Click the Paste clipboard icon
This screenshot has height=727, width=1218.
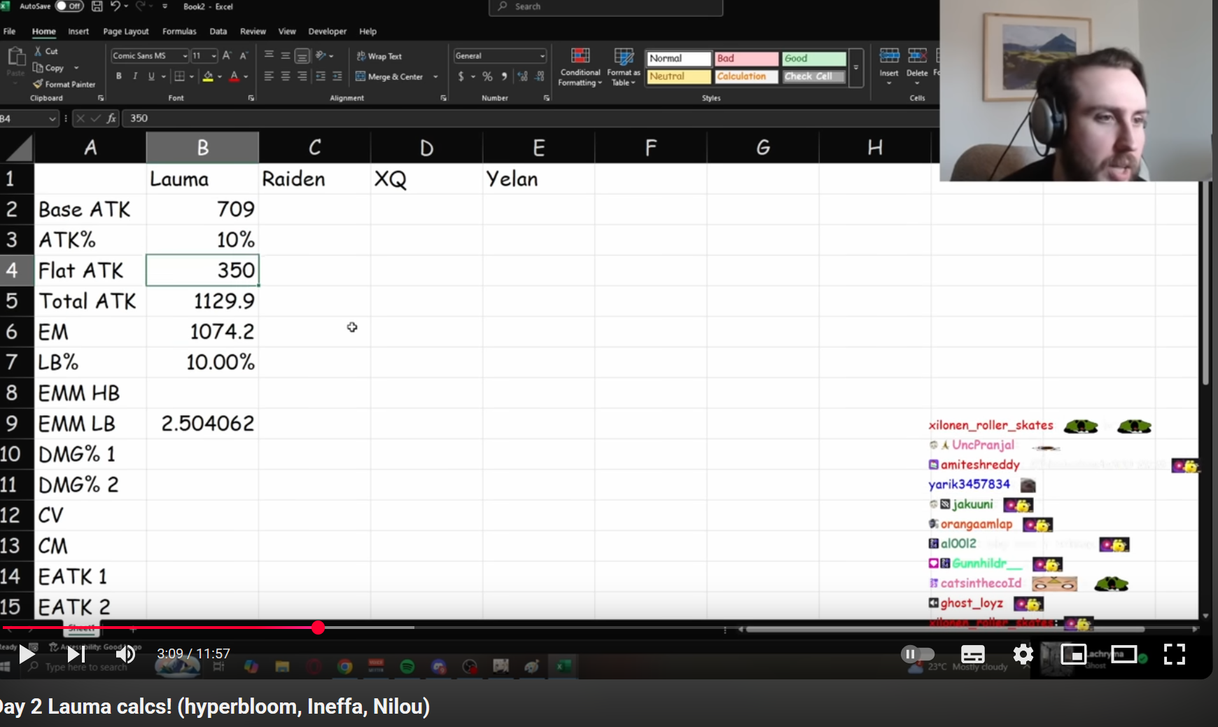[15, 57]
